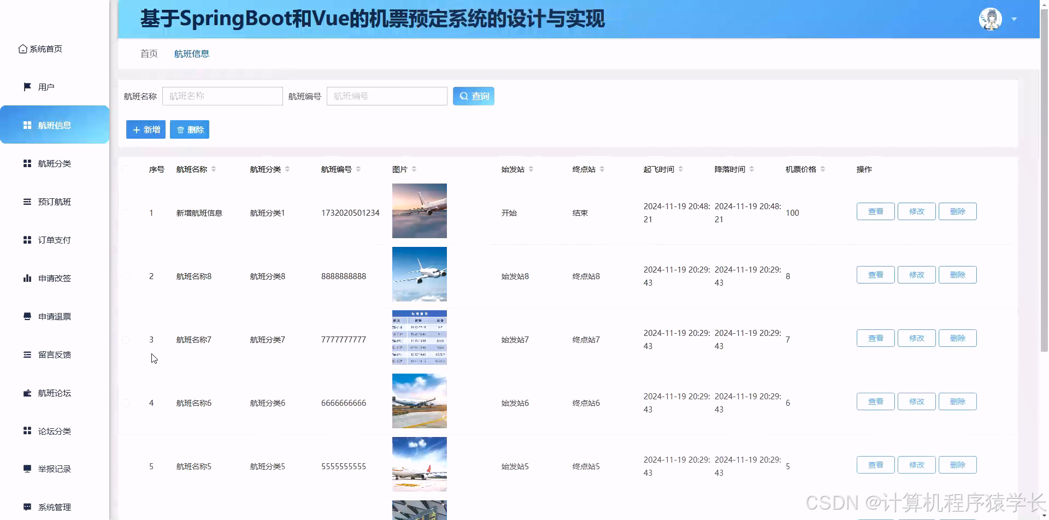Open 航班分类 via its grid icon
The height and width of the screenshot is (520, 1049).
[27, 163]
